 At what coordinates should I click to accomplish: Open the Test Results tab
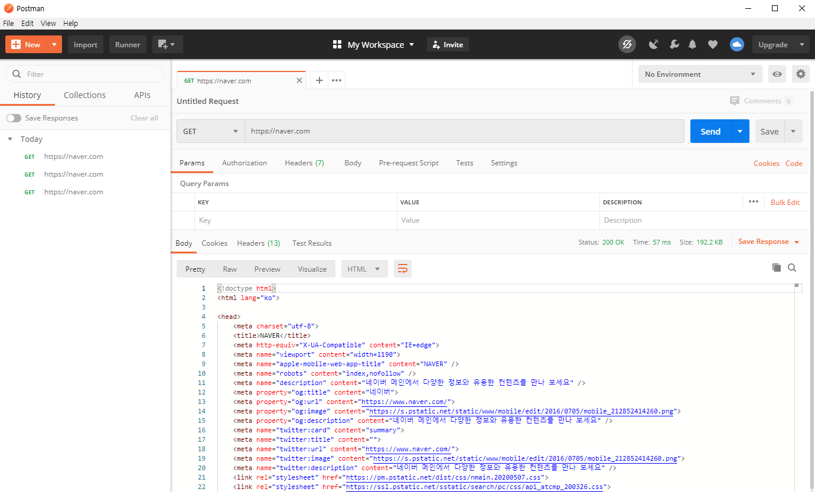click(312, 243)
